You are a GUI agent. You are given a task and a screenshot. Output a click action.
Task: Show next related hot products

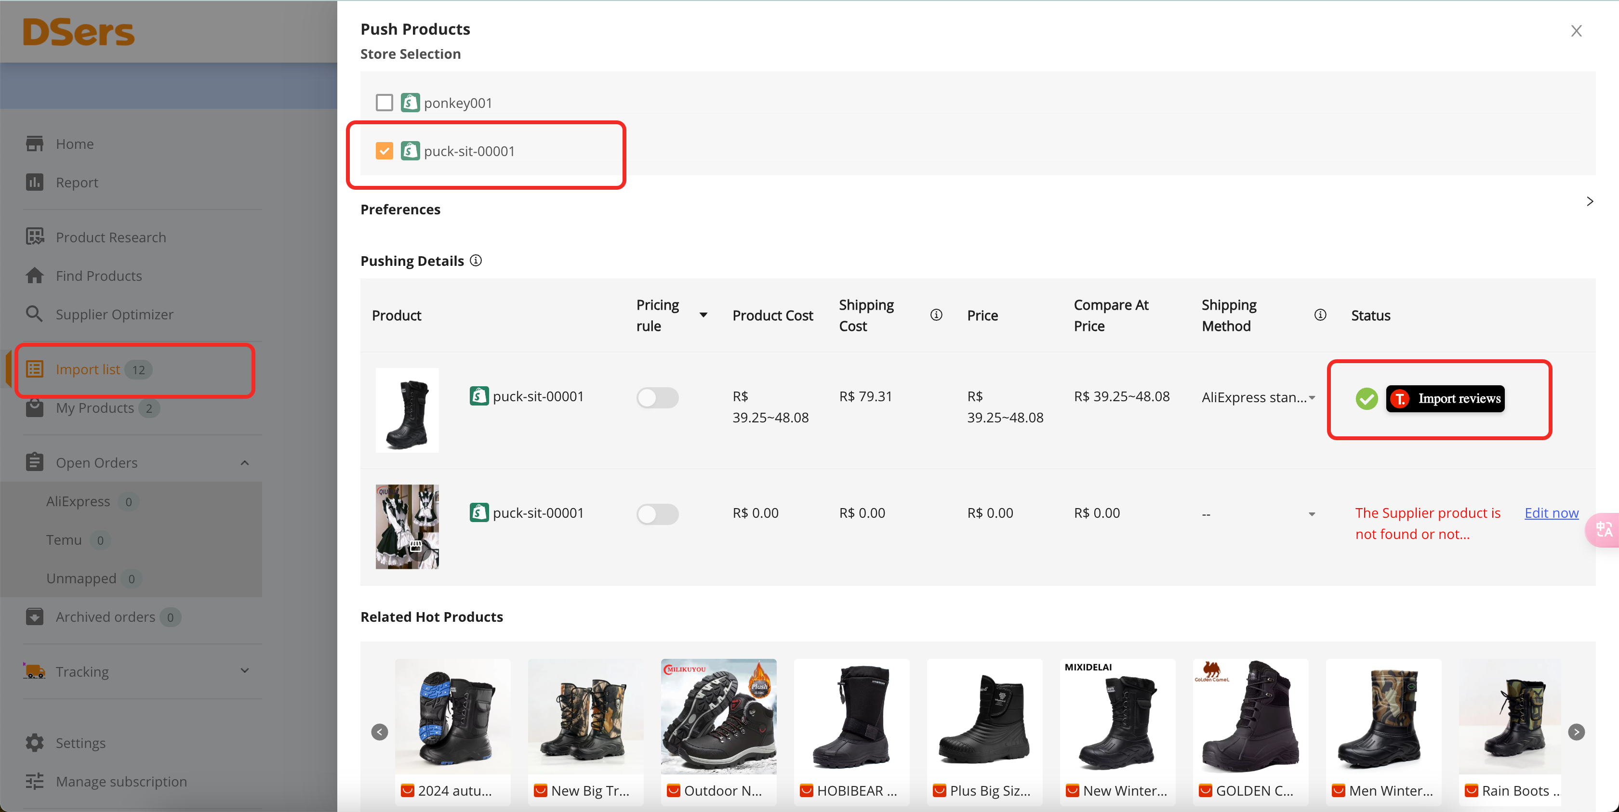pyautogui.click(x=1576, y=732)
